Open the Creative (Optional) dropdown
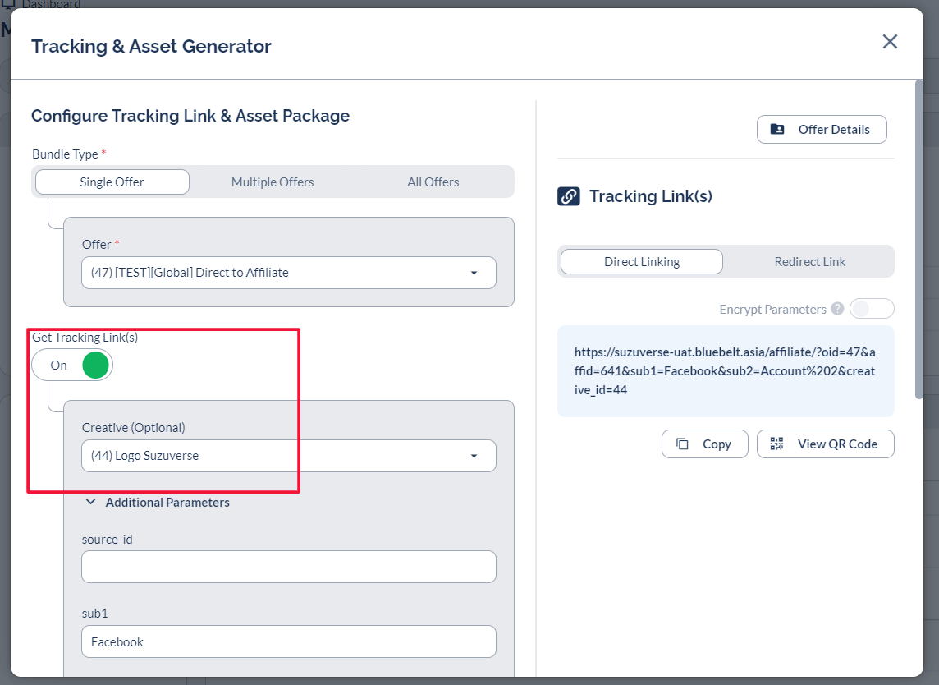The width and height of the screenshot is (939, 685). pyautogui.click(x=289, y=456)
